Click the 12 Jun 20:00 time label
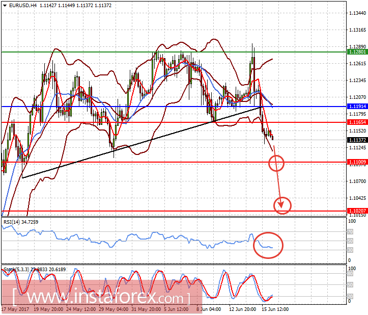This screenshot has height=315, width=368. [242, 309]
